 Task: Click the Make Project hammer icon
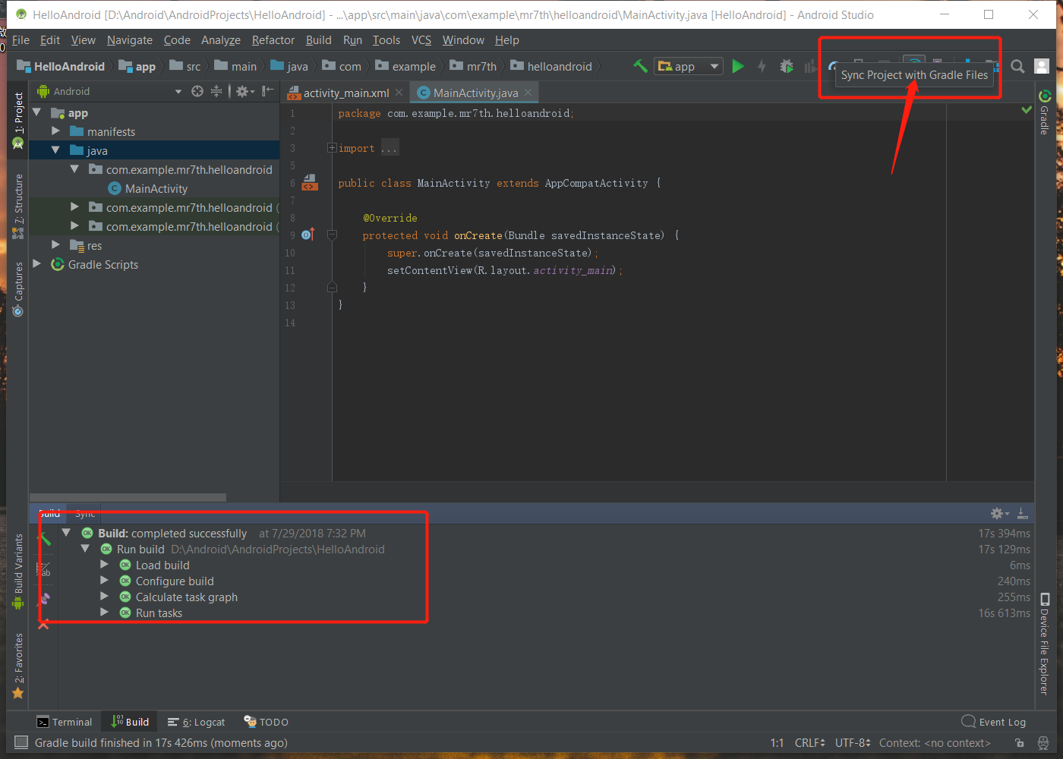[x=640, y=67]
